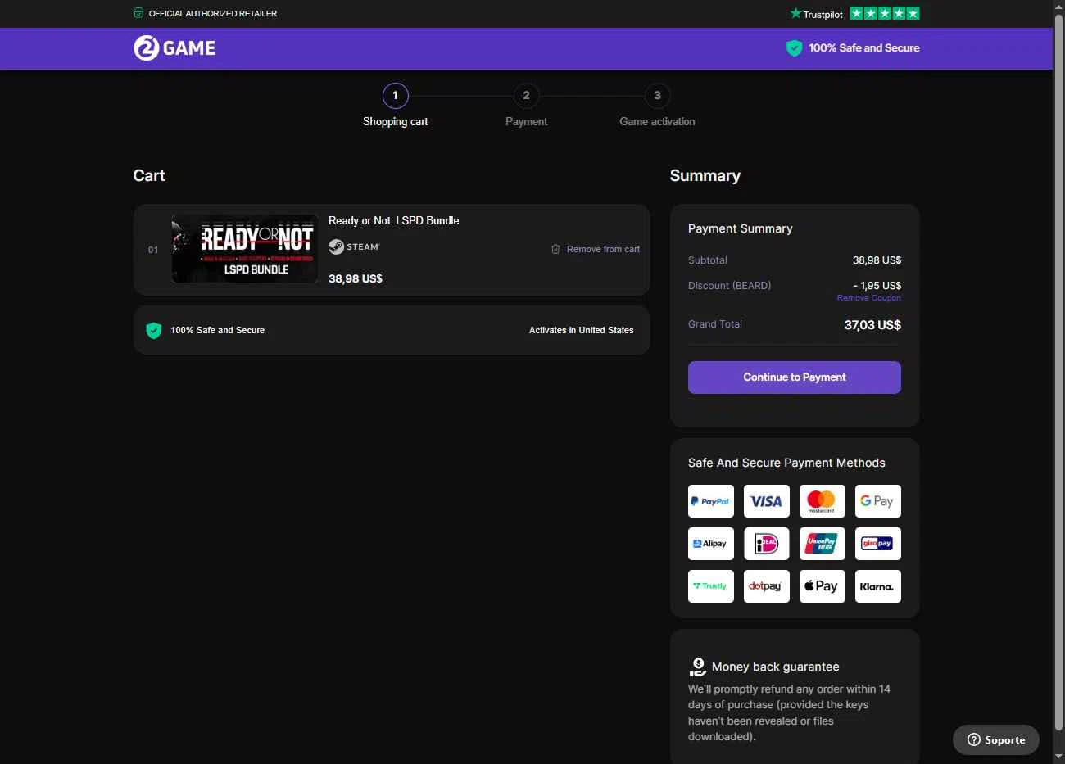1065x764 pixels.
Task: Select the VISA payment icon
Action: [767, 501]
